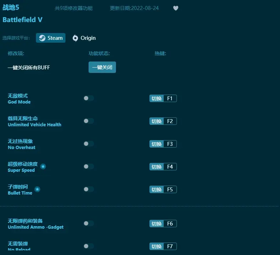Screen dimensions: 280x255
Task: Click the 子弹时间 label
Action: pyautogui.click(x=18, y=187)
